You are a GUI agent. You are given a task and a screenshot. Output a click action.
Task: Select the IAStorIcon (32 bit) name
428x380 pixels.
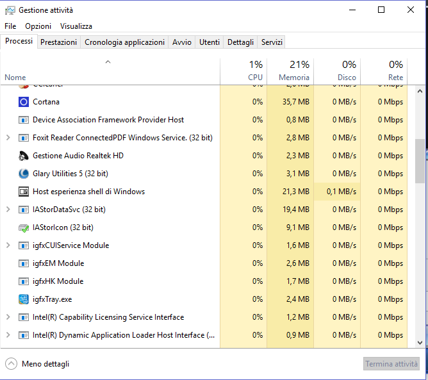click(63, 227)
